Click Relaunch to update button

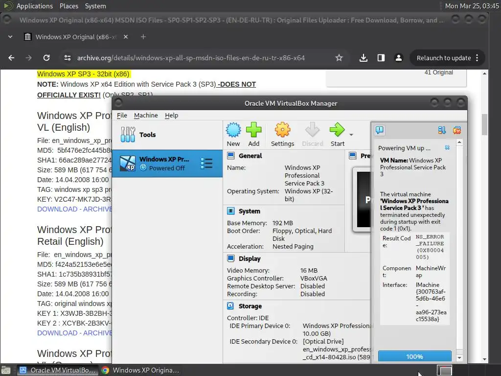447,58
